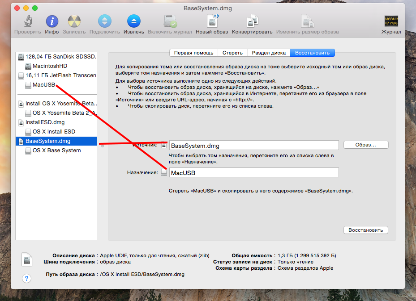Viewport: 416px width, 301px height.
Task: Open the Инфо info icon
Action: (x=52, y=21)
